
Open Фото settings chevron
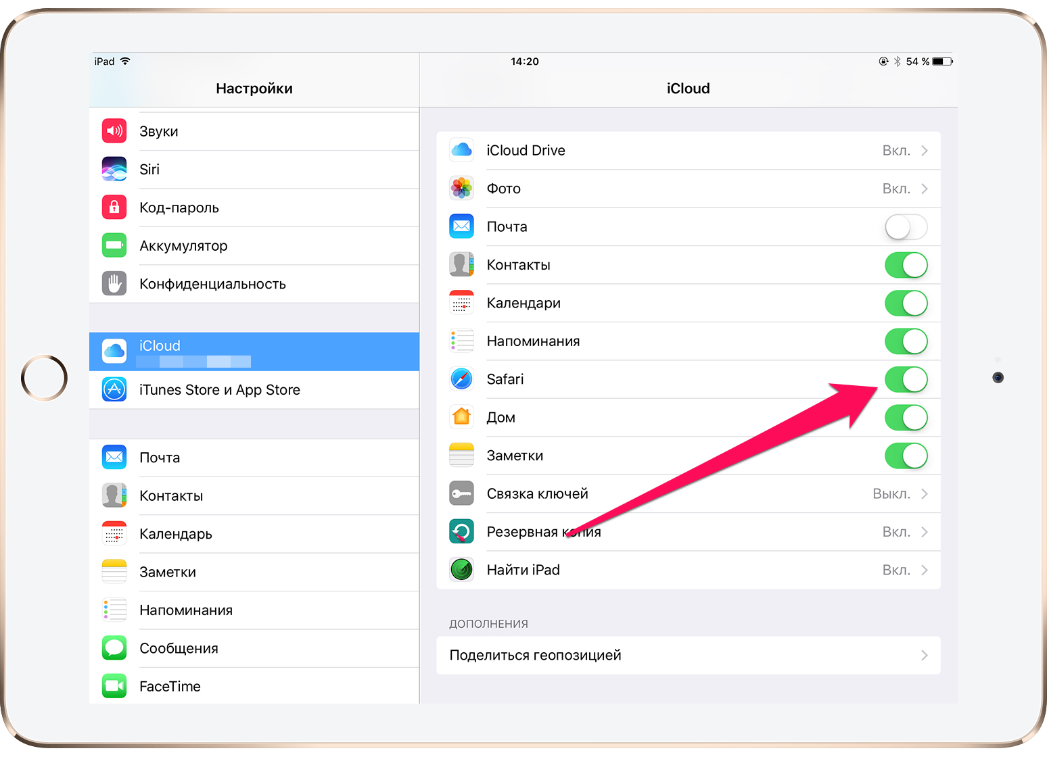point(925,189)
